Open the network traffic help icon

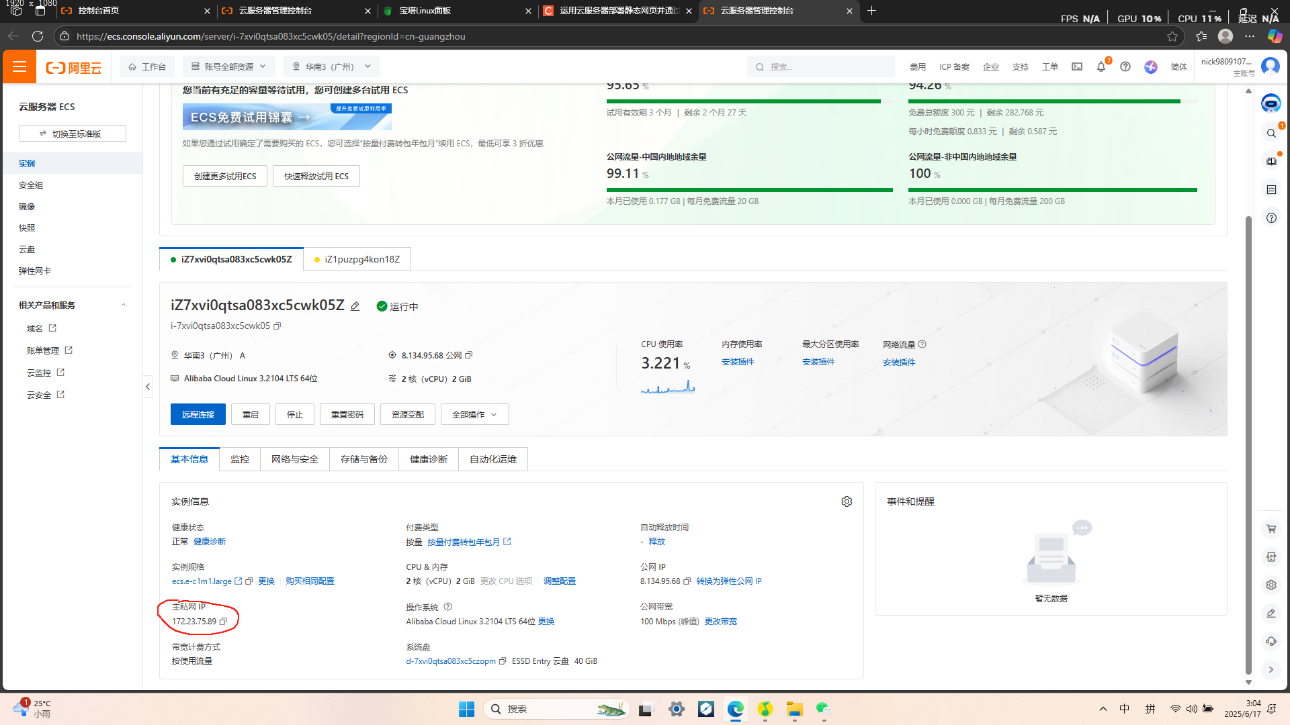pyautogui.click(x=922, y=344)
